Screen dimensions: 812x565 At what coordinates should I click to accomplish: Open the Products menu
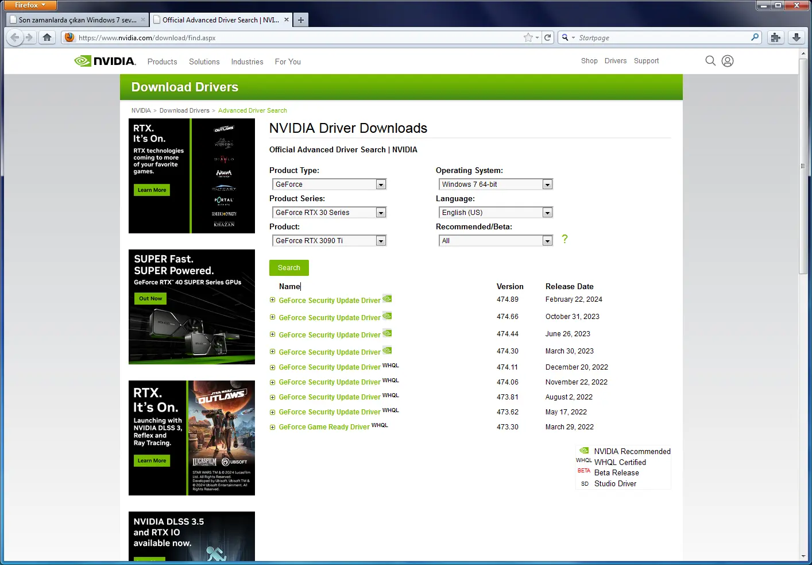tap(163, 62)
